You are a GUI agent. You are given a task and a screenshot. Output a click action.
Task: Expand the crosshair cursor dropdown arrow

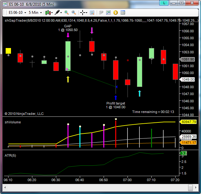(87, 13)
